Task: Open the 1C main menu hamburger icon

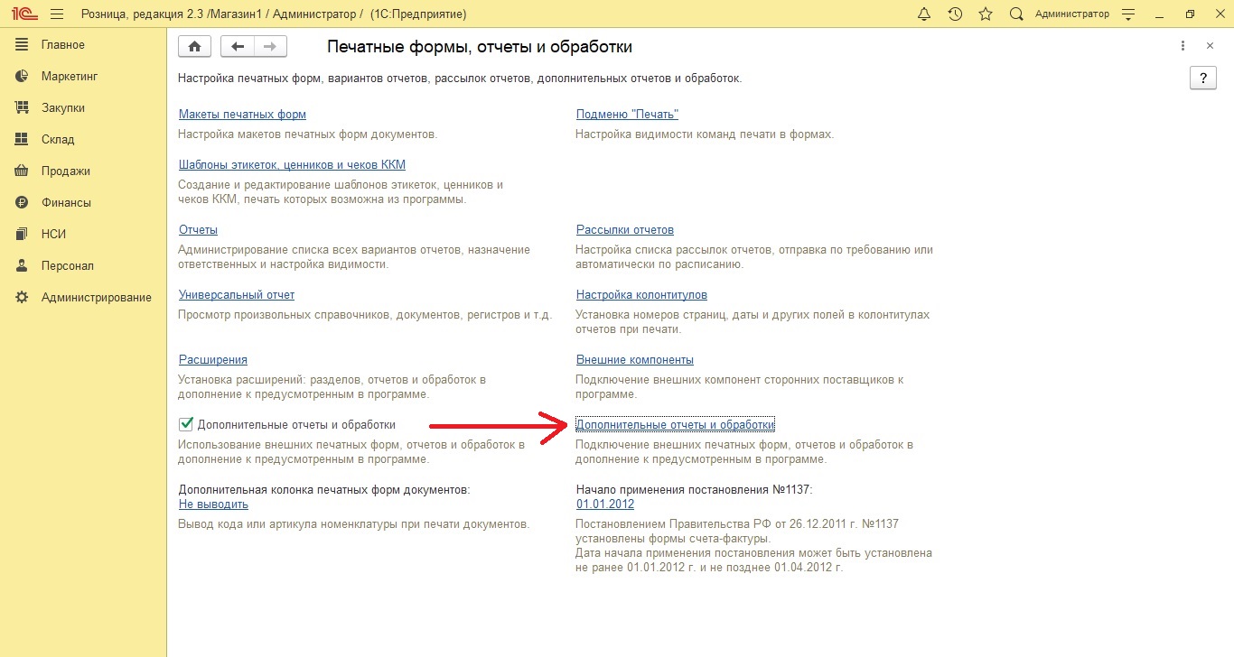Action: [57, 14]
